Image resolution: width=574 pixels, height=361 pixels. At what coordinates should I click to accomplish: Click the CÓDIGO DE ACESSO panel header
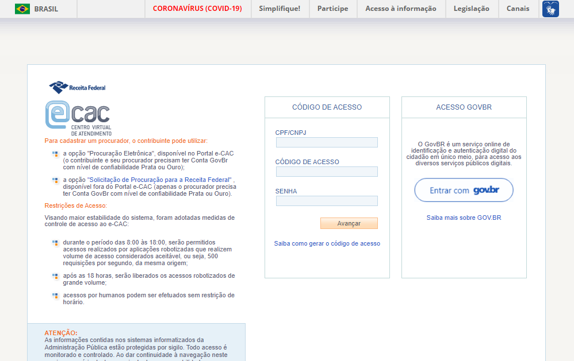[327, 107]
